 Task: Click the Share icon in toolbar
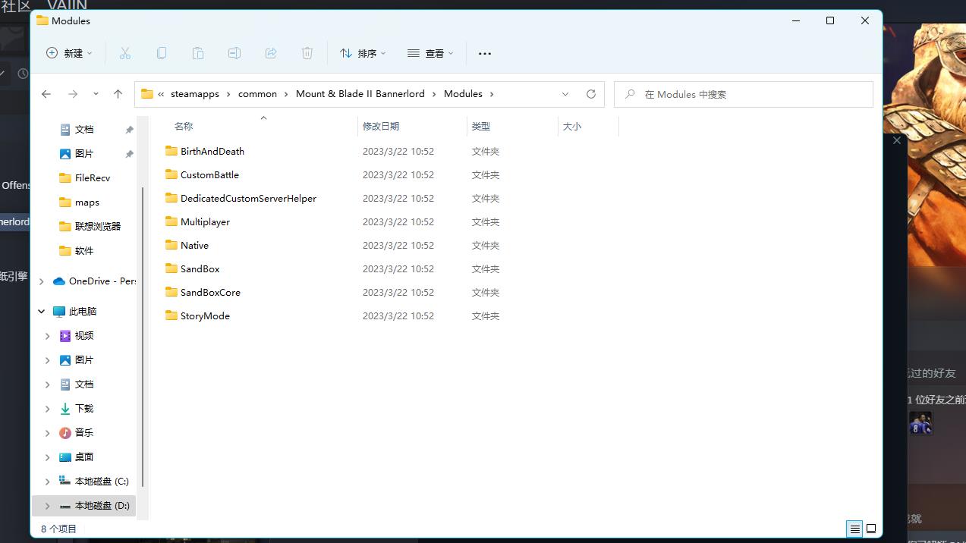(271, 53)
